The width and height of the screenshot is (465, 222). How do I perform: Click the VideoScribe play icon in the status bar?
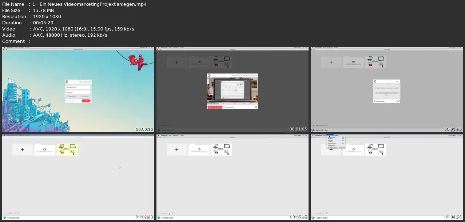click(x=158, y=217)
